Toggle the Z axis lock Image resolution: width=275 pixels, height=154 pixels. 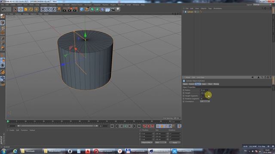coord(53,9)
